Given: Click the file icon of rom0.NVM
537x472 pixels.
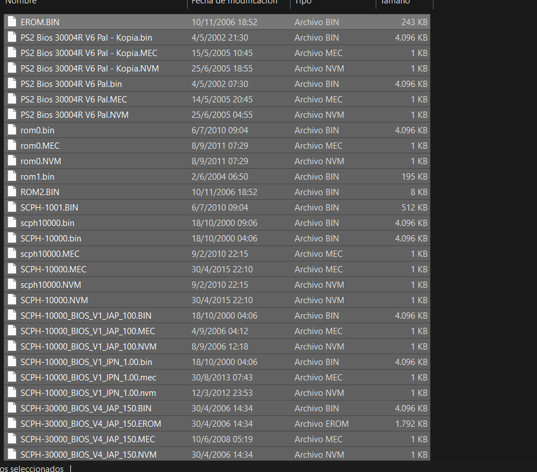Looking at the screenshot, I should tap(12, 161).
